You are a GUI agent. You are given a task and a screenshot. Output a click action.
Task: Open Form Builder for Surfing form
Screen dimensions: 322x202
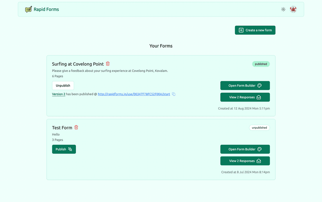[x=245, y=85]
